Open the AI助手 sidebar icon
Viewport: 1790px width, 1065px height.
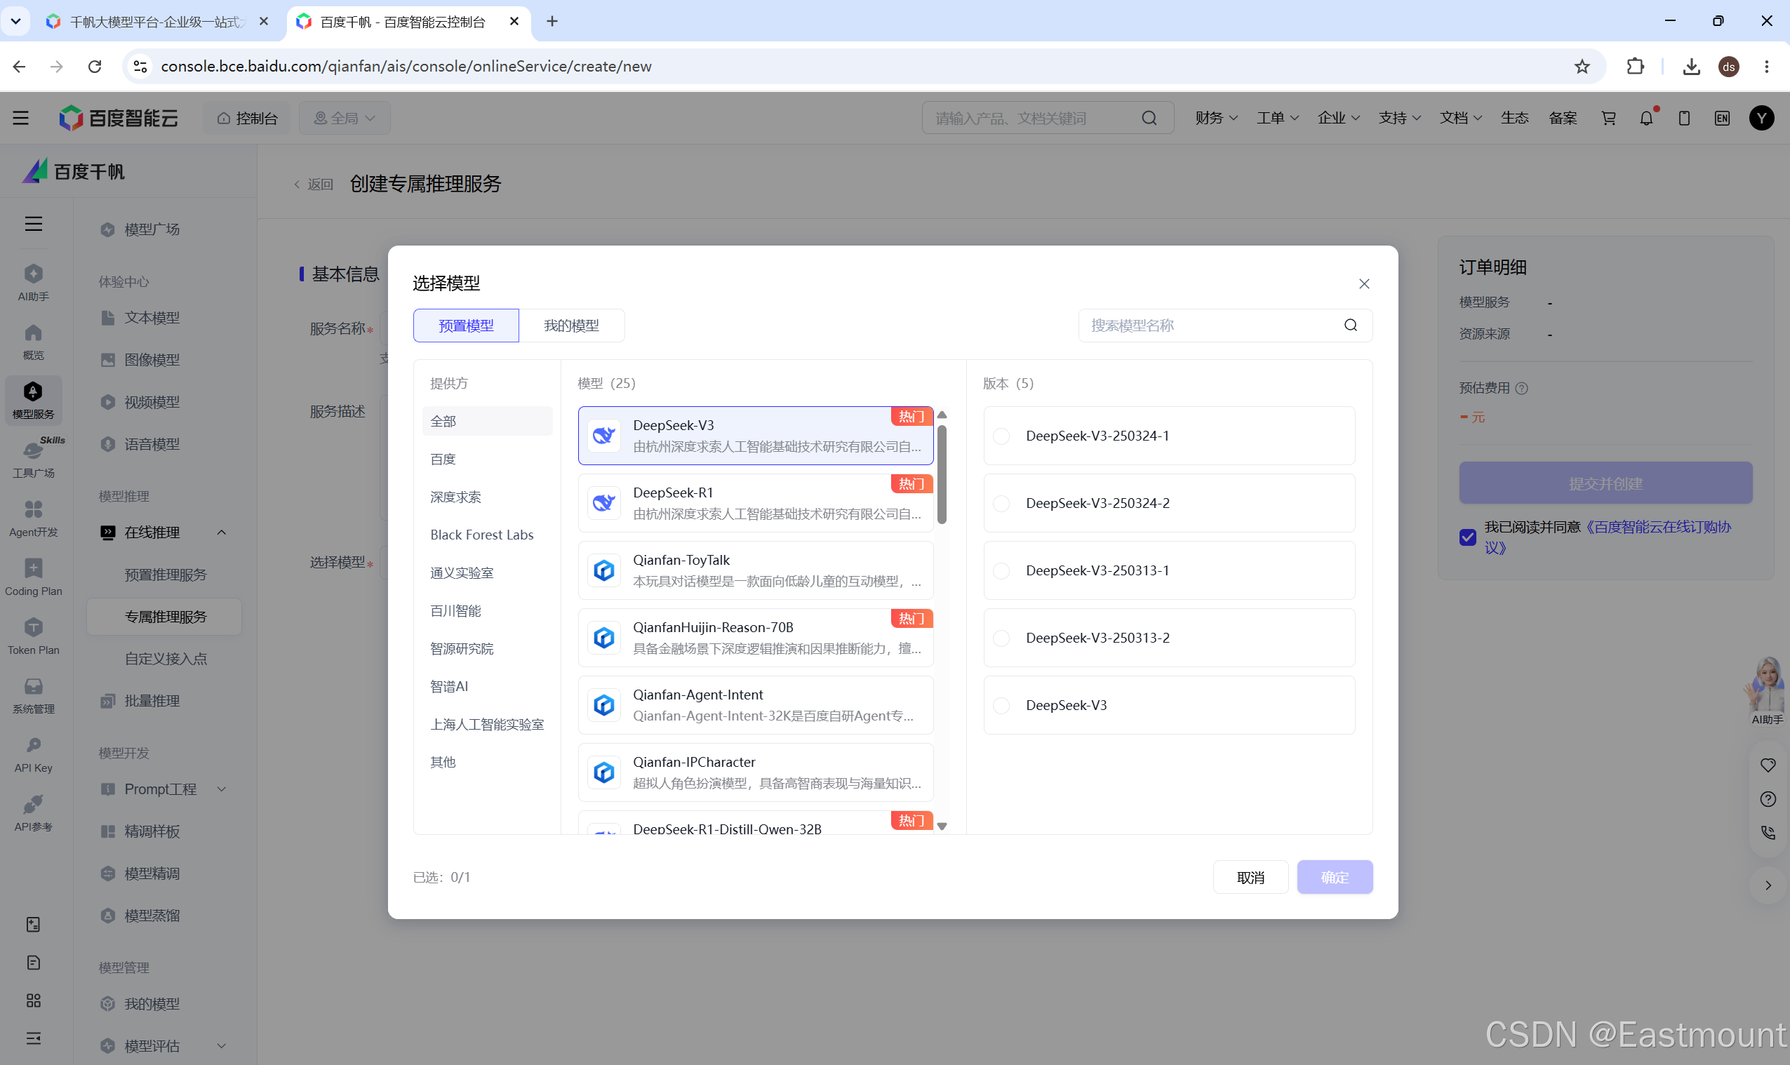coord(33,282)
